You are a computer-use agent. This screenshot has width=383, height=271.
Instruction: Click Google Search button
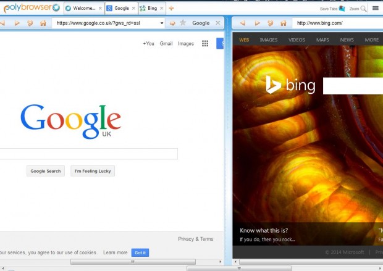(x=46, y=171)
